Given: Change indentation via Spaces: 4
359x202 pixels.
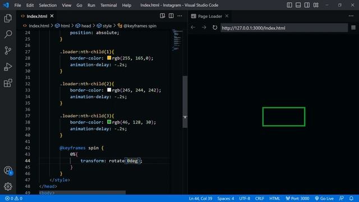Looking at the screenshot, I should click(225, 198).
